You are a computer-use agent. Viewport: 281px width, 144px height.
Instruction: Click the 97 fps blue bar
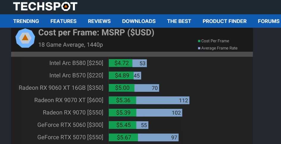[x=158, y=137]
